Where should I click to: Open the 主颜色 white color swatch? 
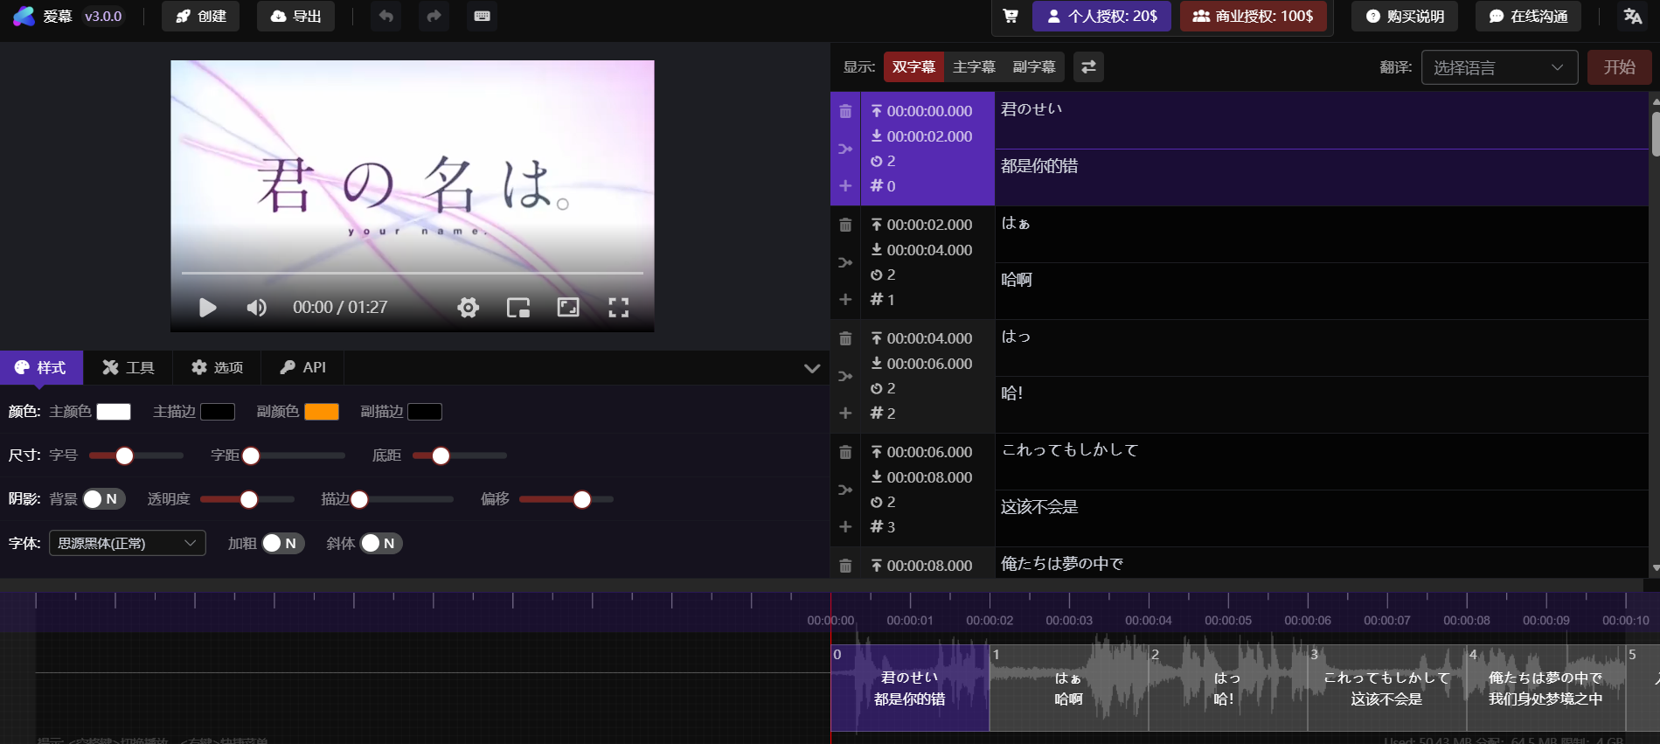(x=114, y=412)
